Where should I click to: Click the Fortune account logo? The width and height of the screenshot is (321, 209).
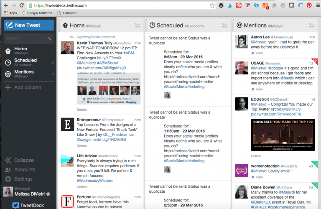[x=67, y=201]
